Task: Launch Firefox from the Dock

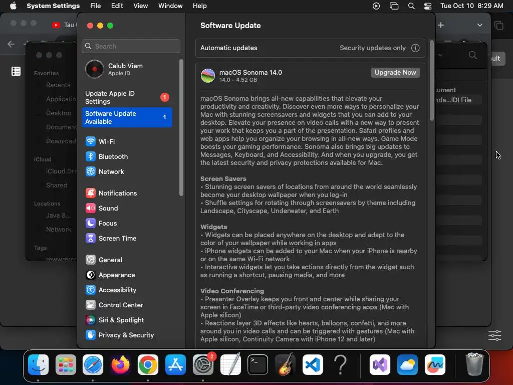Action: click(120, 364)
